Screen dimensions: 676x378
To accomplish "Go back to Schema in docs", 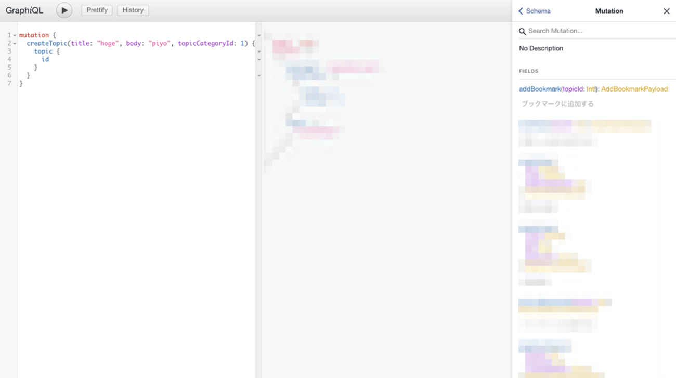I will coord(535,11).
